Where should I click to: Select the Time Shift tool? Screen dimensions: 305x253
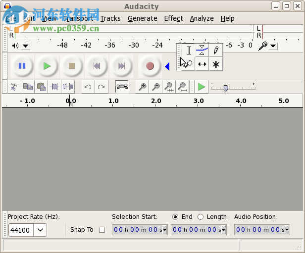[202, 64]
